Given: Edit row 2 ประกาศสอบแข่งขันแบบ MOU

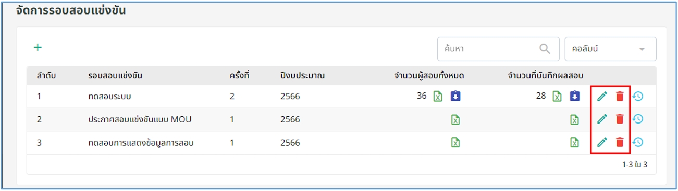Looking at the screenshot, I should (602, 119).
